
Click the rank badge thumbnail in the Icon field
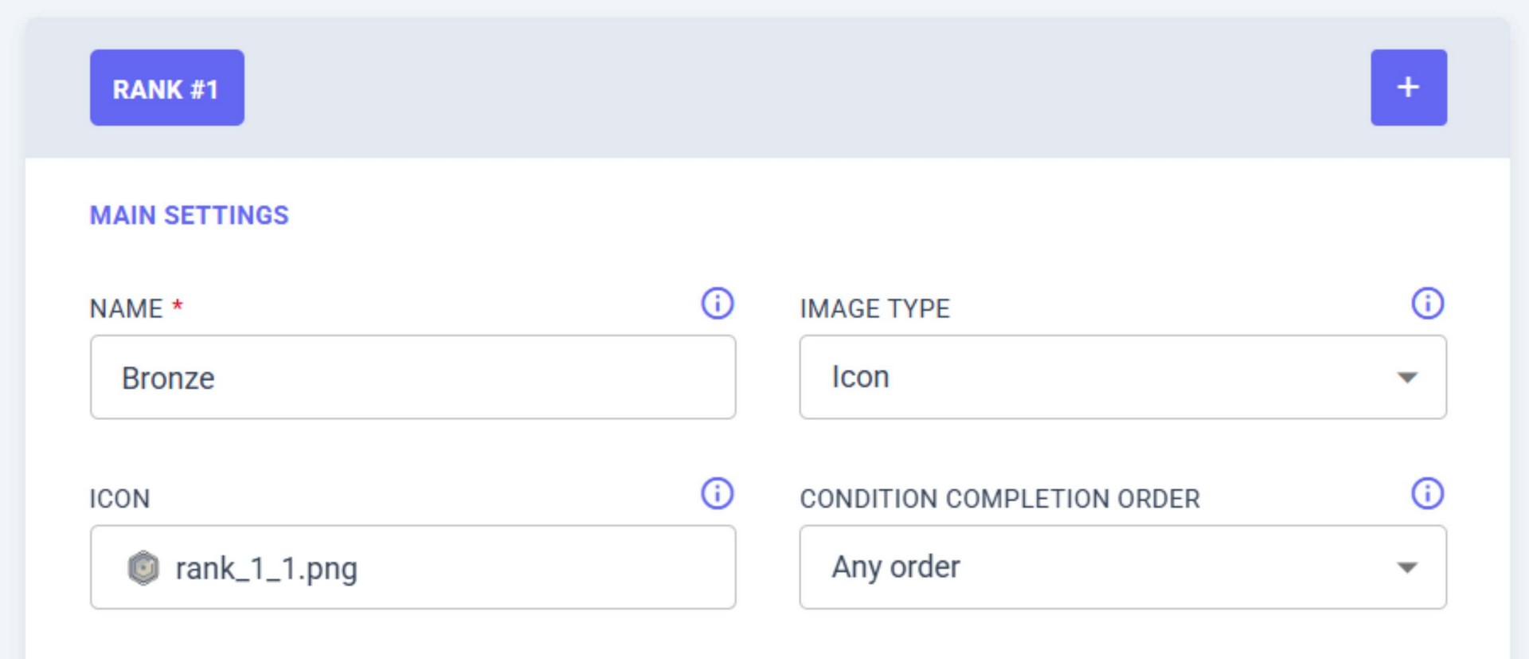coord(143,568)
